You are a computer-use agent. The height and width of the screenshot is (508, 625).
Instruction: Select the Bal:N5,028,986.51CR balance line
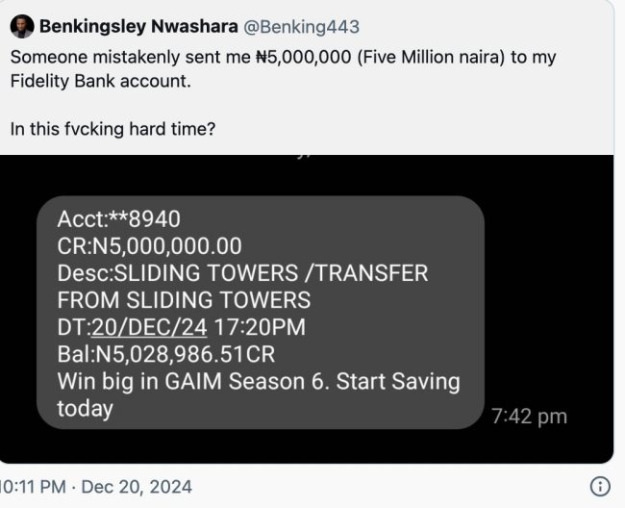[180, 354]
